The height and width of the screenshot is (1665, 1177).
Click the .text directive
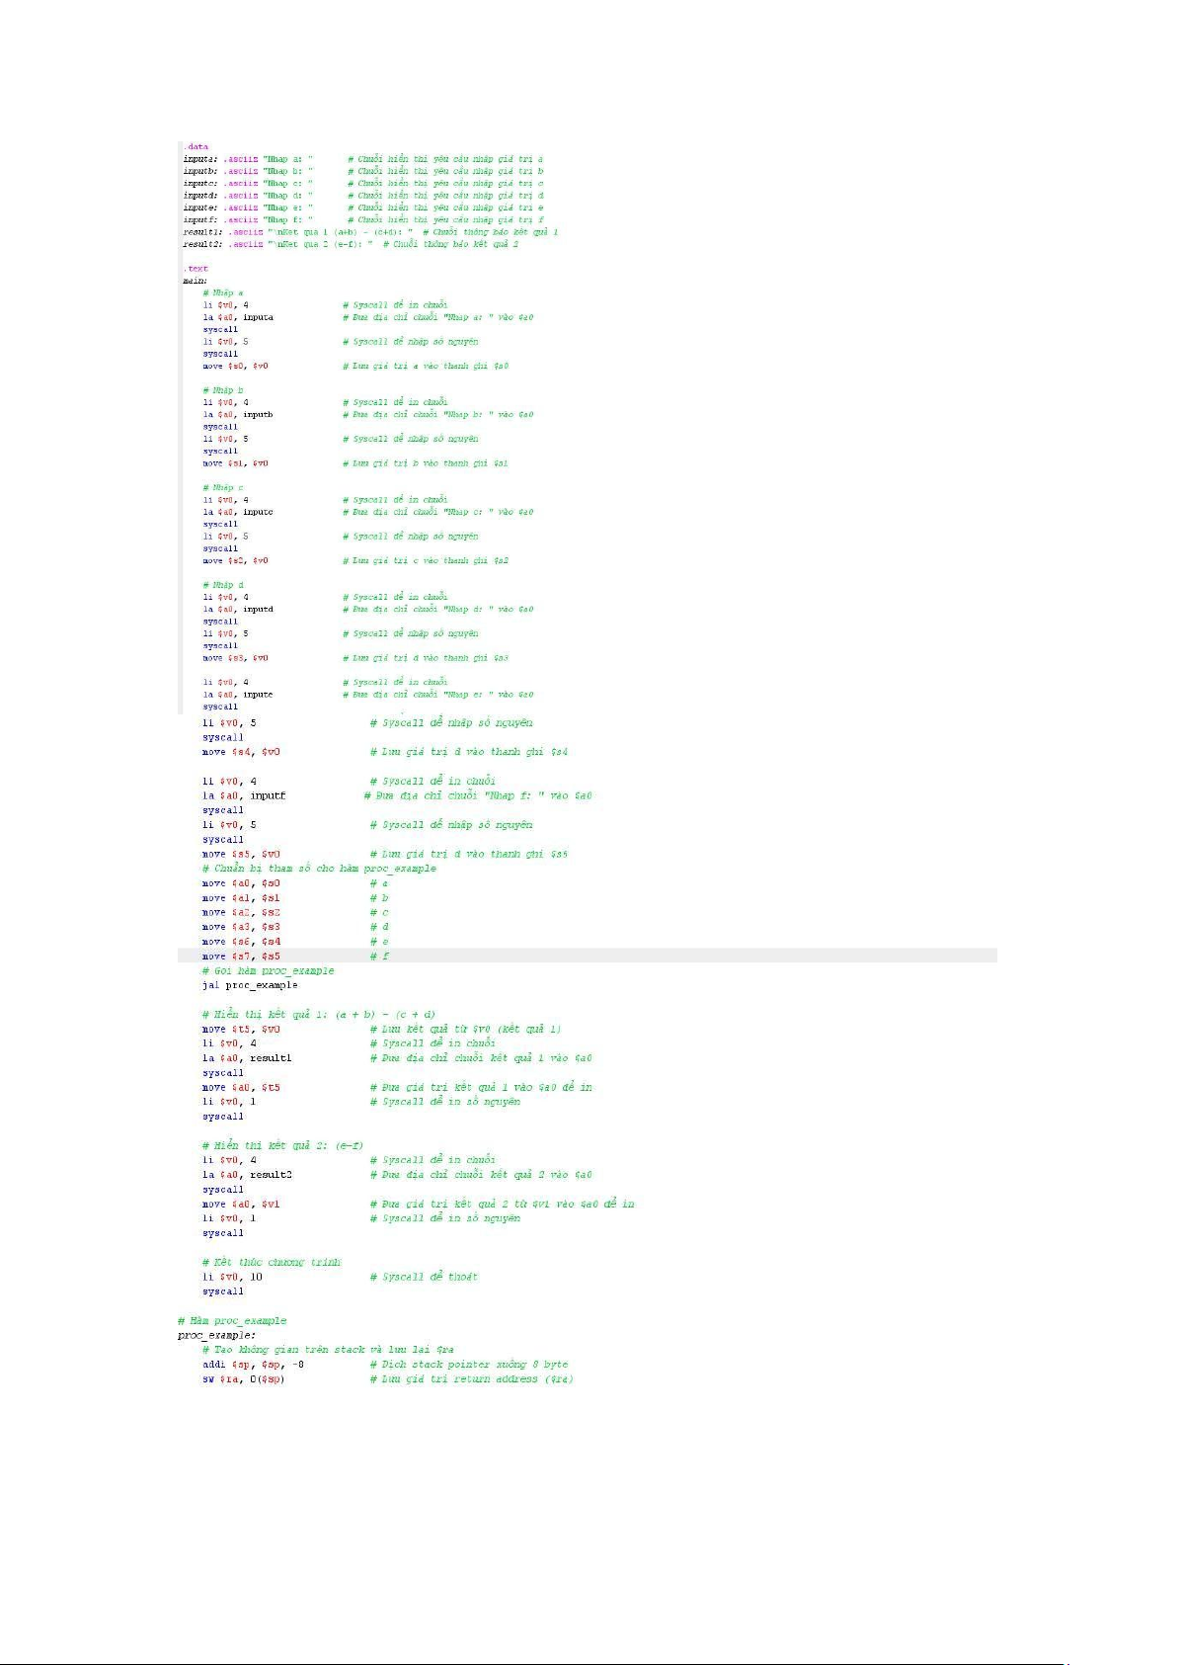coord(196,269)
